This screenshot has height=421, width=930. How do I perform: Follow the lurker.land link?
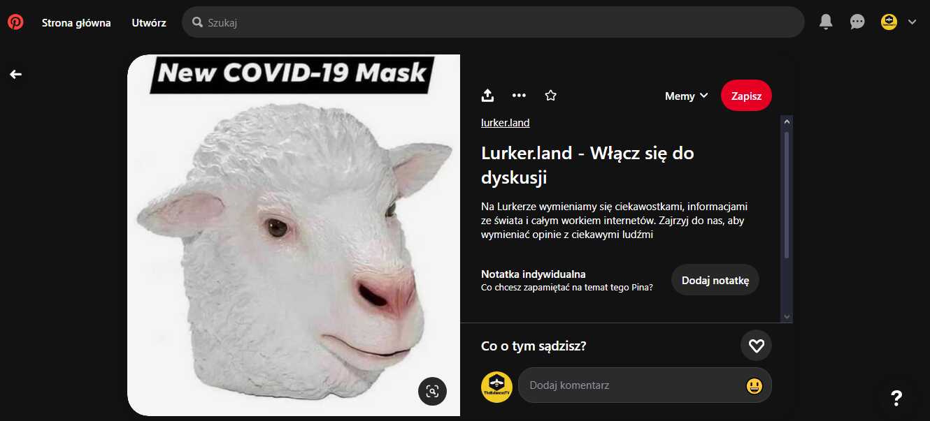click(506, 123)
